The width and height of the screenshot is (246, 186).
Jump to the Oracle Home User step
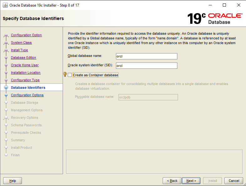coord(25,65)
